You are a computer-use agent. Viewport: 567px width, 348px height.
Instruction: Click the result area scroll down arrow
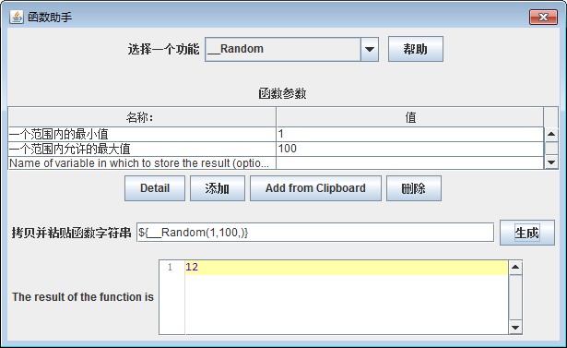(x=515, y=328)
